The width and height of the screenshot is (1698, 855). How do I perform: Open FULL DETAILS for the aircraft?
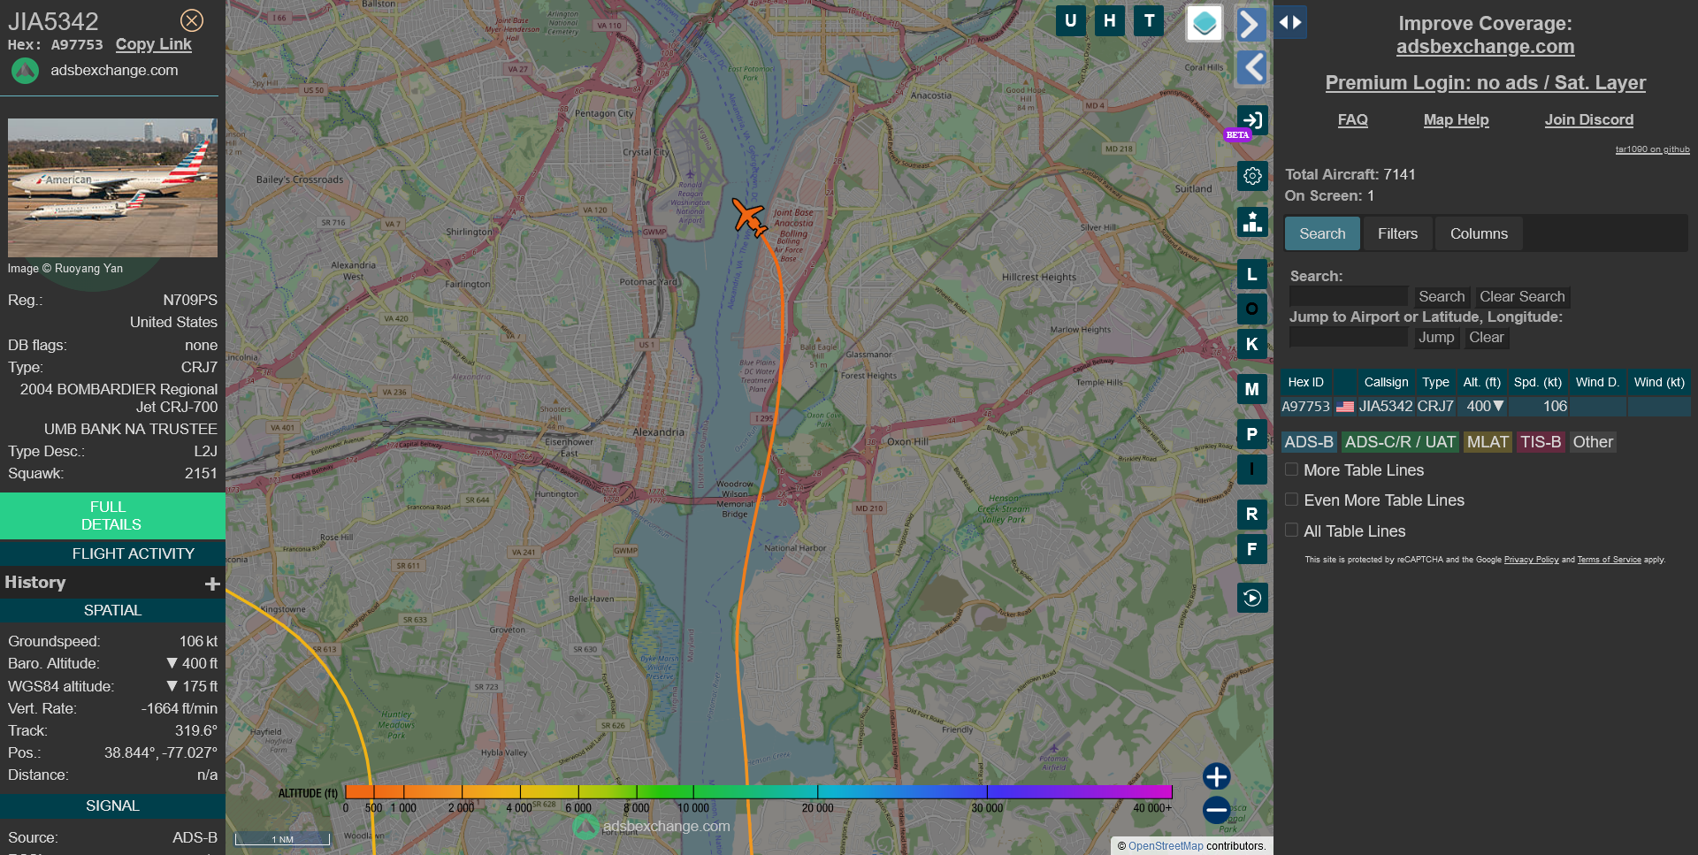[112, 515]
